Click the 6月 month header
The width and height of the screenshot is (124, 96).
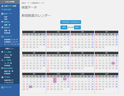click(58, 53)
